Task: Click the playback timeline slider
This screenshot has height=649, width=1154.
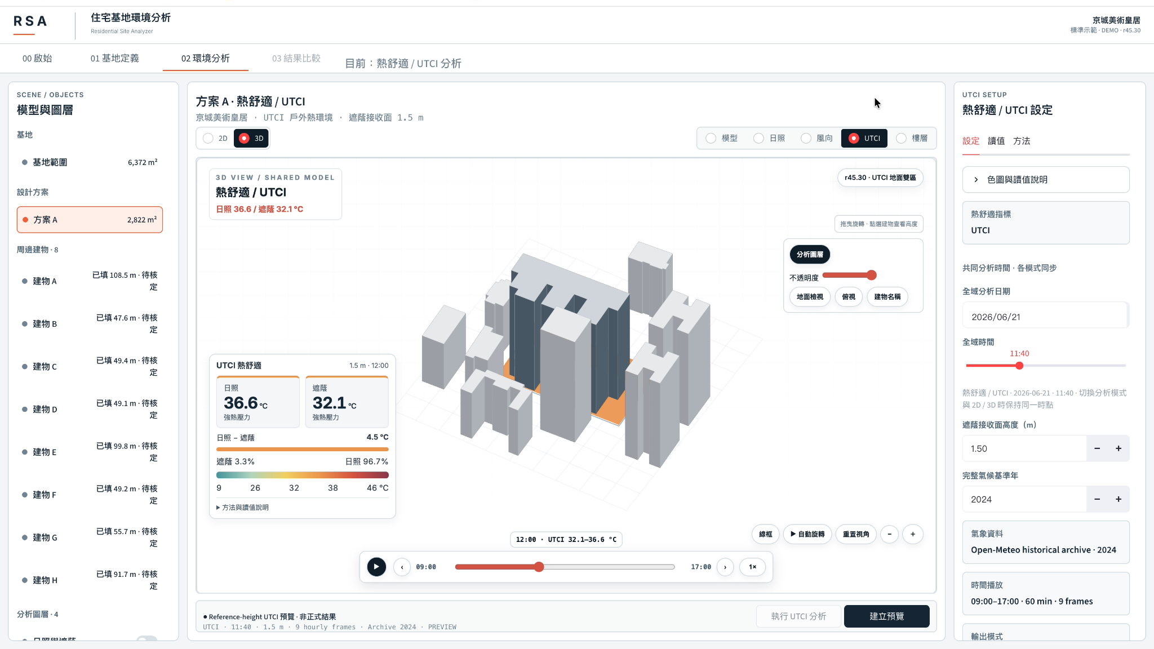Action: pyautogui.click(x=565, y=567)
